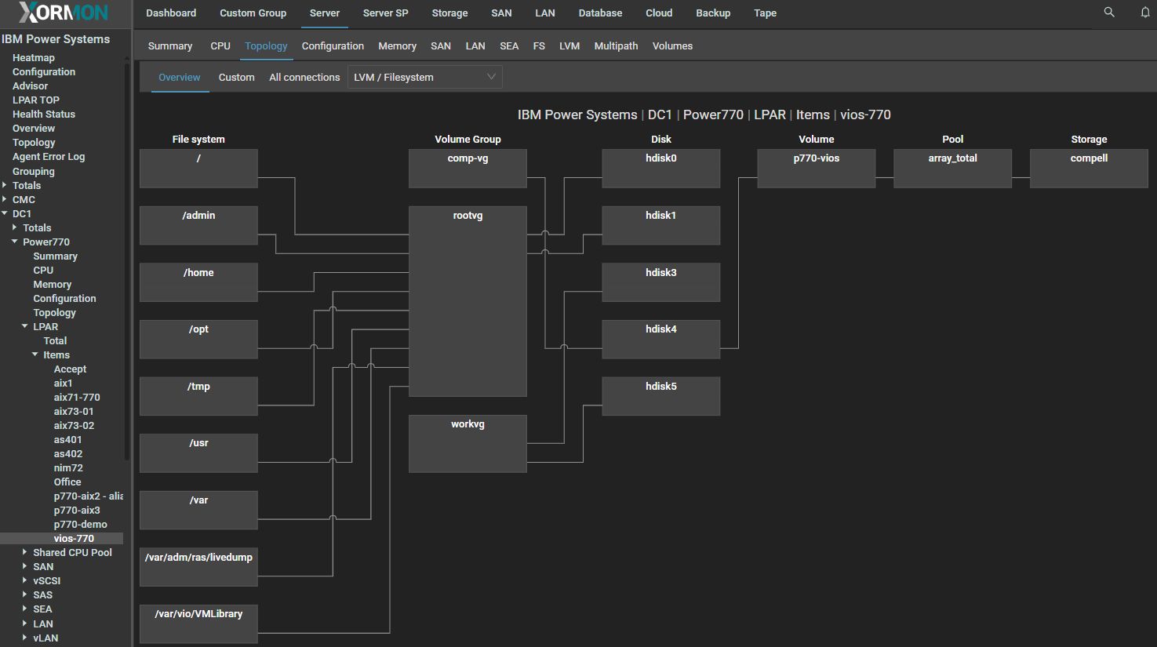
Task: Select the hdisk4 disk node
Action: [x=660, y=339]
